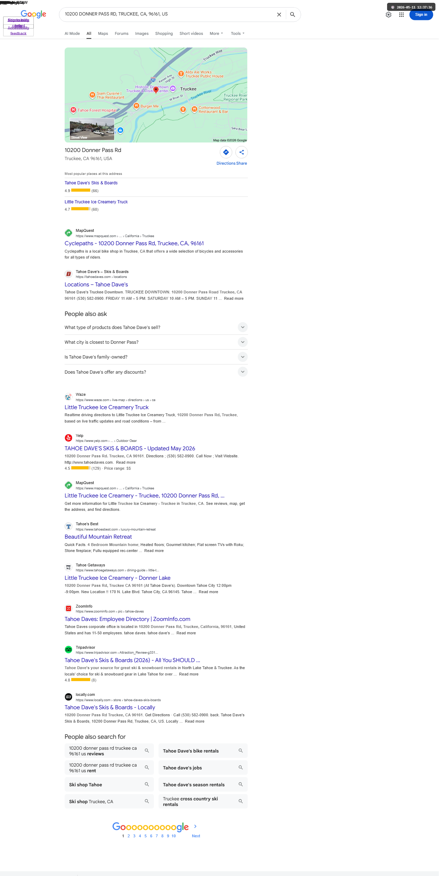Click search icon beside 'Tahoe dave's jobs'
The image size is (444, 876).
pos(241,767)
